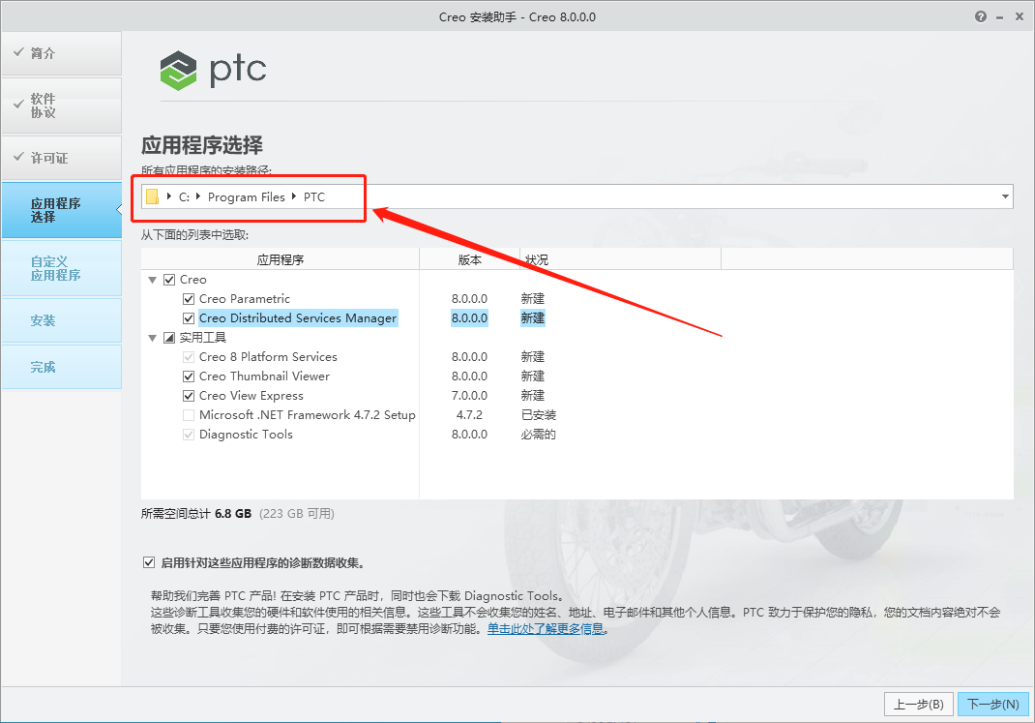Open 安装 step in sidebar
Image resolution: width=1035 pixels, height=723 pixels.
point(61,320)
